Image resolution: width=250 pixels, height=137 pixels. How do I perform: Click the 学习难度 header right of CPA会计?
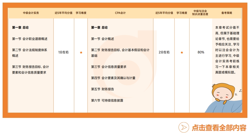182,13
